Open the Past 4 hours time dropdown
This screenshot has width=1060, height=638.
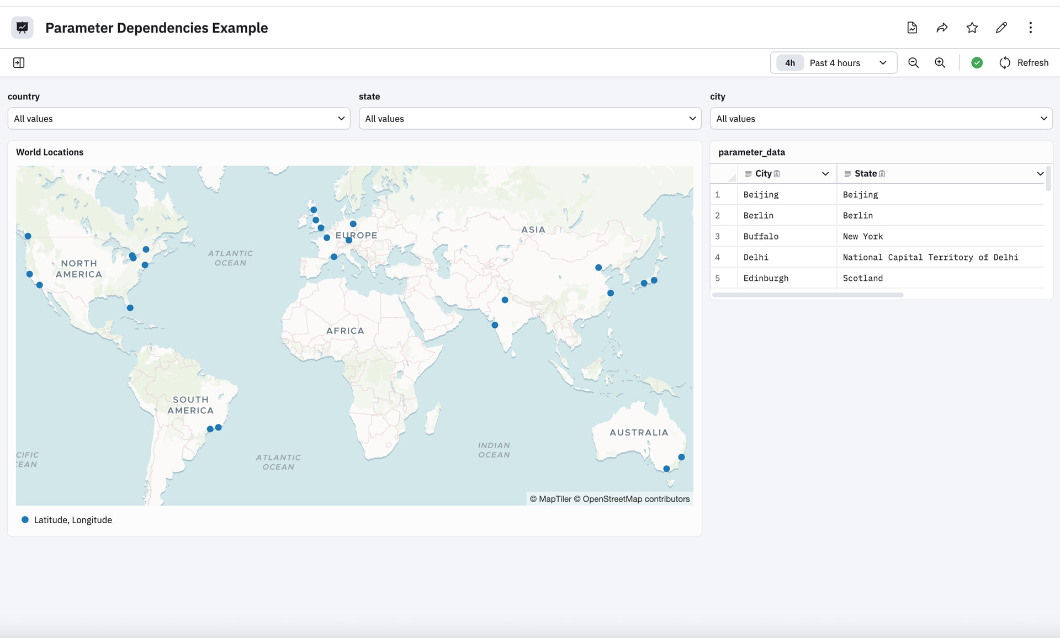click(x=833, y=63)
